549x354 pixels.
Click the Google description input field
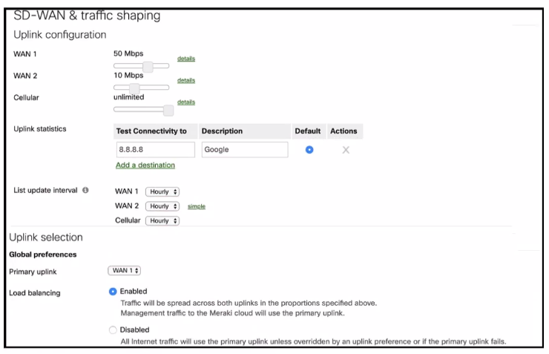244,150
